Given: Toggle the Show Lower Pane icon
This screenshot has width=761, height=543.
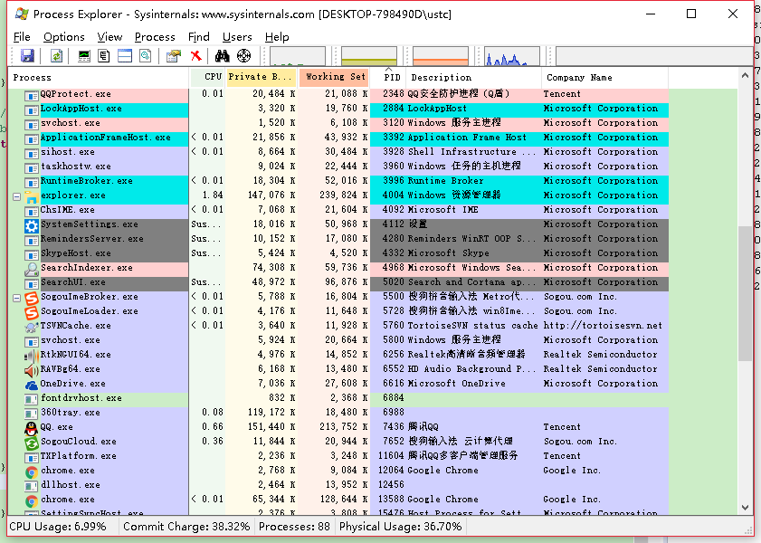Looking at the screenshot, I should (x=125, y=56).
